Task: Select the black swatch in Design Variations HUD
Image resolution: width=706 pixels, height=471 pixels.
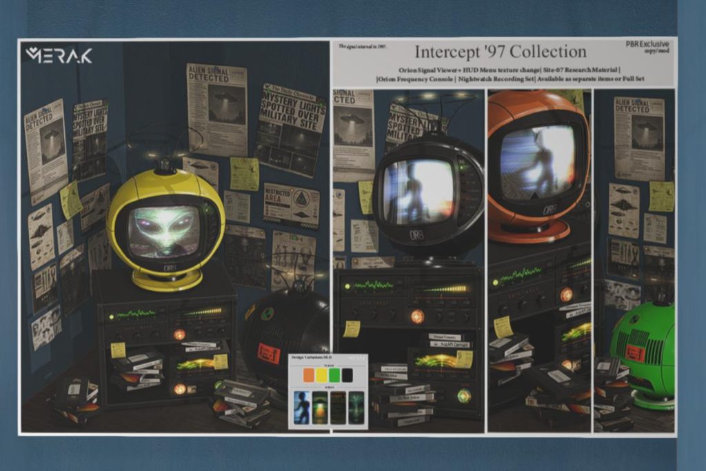Action: coord(347,375)
